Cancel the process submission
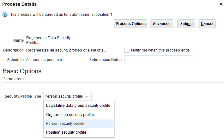This screenshot has width=224, height=140. pyautogui.click(x=207, y=24)
